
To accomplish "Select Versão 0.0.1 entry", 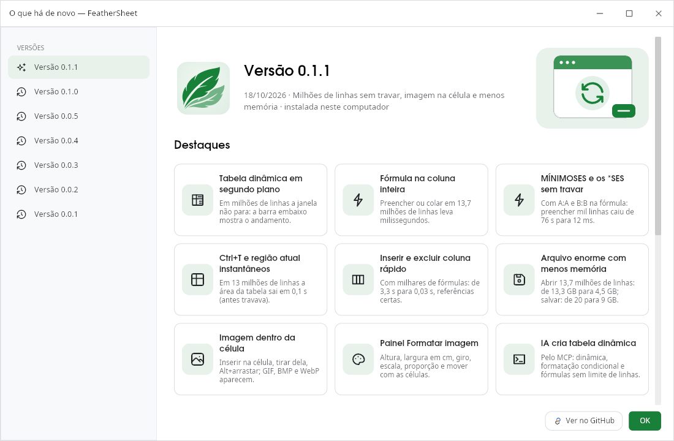I will [x=78, y=214].
